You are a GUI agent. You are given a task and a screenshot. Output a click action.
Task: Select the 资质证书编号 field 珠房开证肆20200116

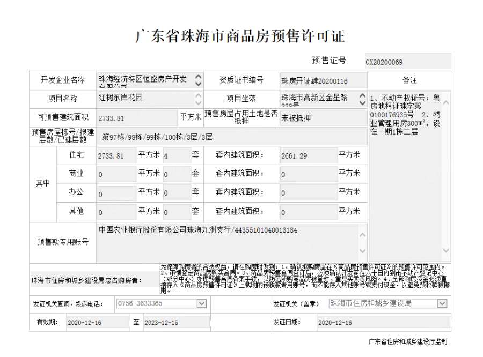(324, 80)
